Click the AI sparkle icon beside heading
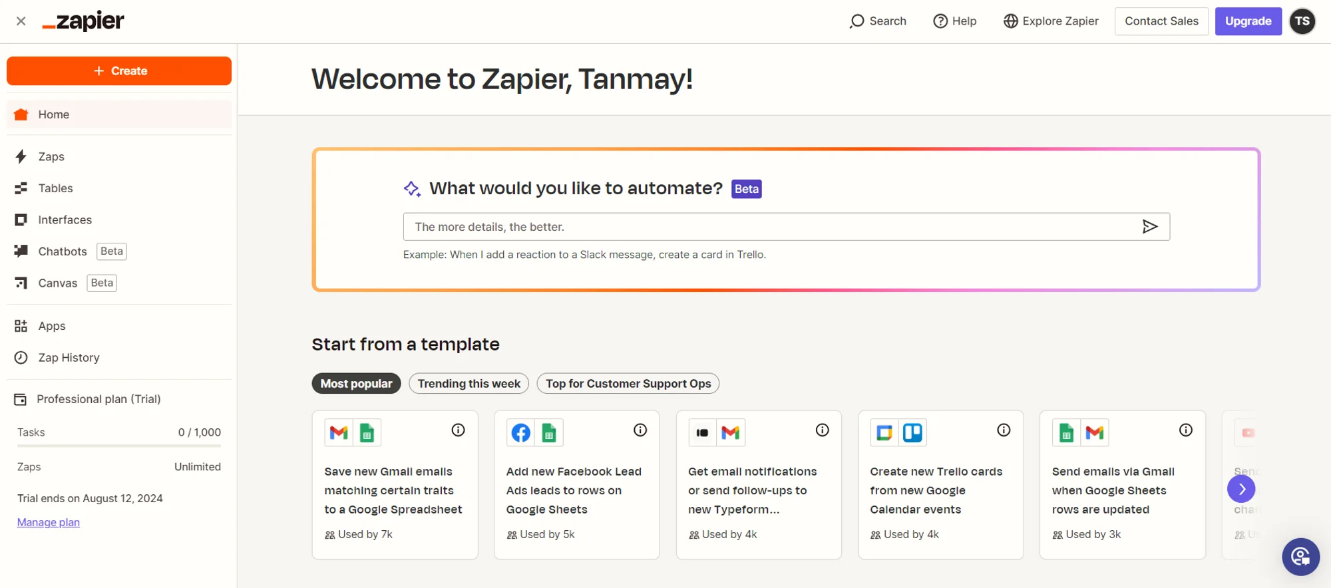Screen dimensions: 1331x588 (x=412, y=189)
